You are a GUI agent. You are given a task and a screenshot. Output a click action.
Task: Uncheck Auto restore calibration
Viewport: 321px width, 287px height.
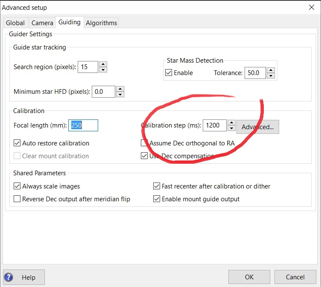17,143
